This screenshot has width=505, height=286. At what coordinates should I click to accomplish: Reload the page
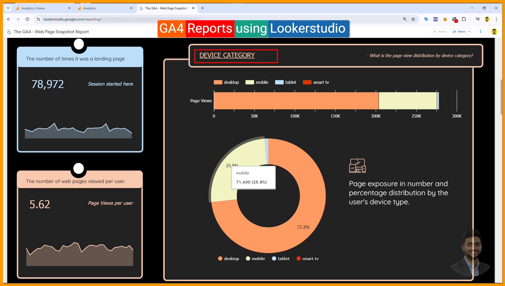(x=27, y=19)
